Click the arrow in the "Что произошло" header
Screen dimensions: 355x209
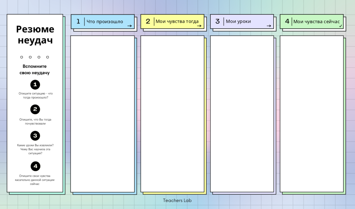pos(129,26)
